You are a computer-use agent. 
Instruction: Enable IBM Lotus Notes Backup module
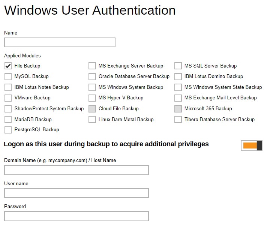point(8,87)
